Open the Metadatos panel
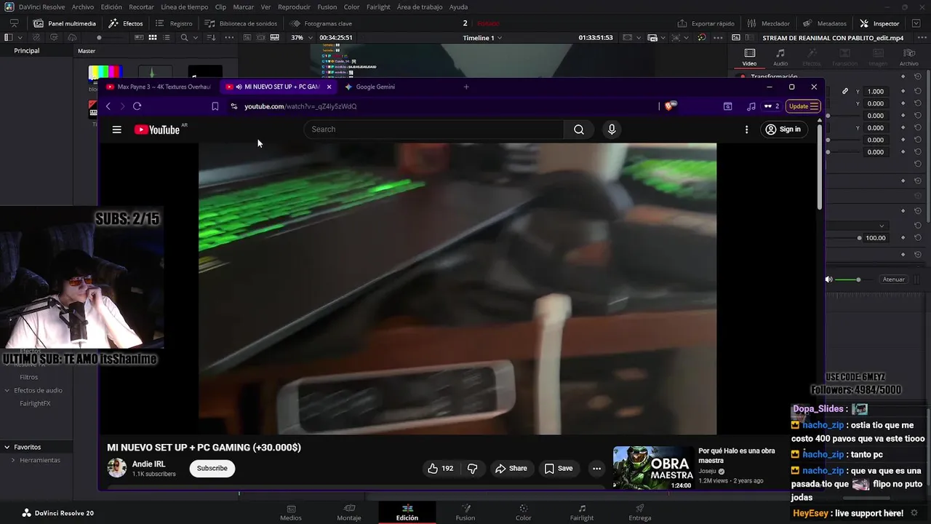This screenshot has height=524, width=931. [825, 23]
